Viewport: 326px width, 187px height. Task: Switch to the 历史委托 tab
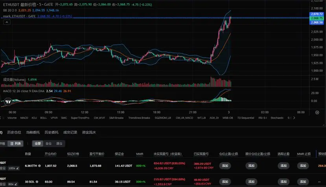coord(52,132)
